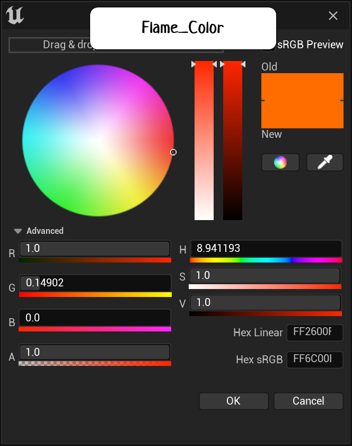Screen dimensions: 352x446
Task: Close the color picker dialog
Action: 333,15
